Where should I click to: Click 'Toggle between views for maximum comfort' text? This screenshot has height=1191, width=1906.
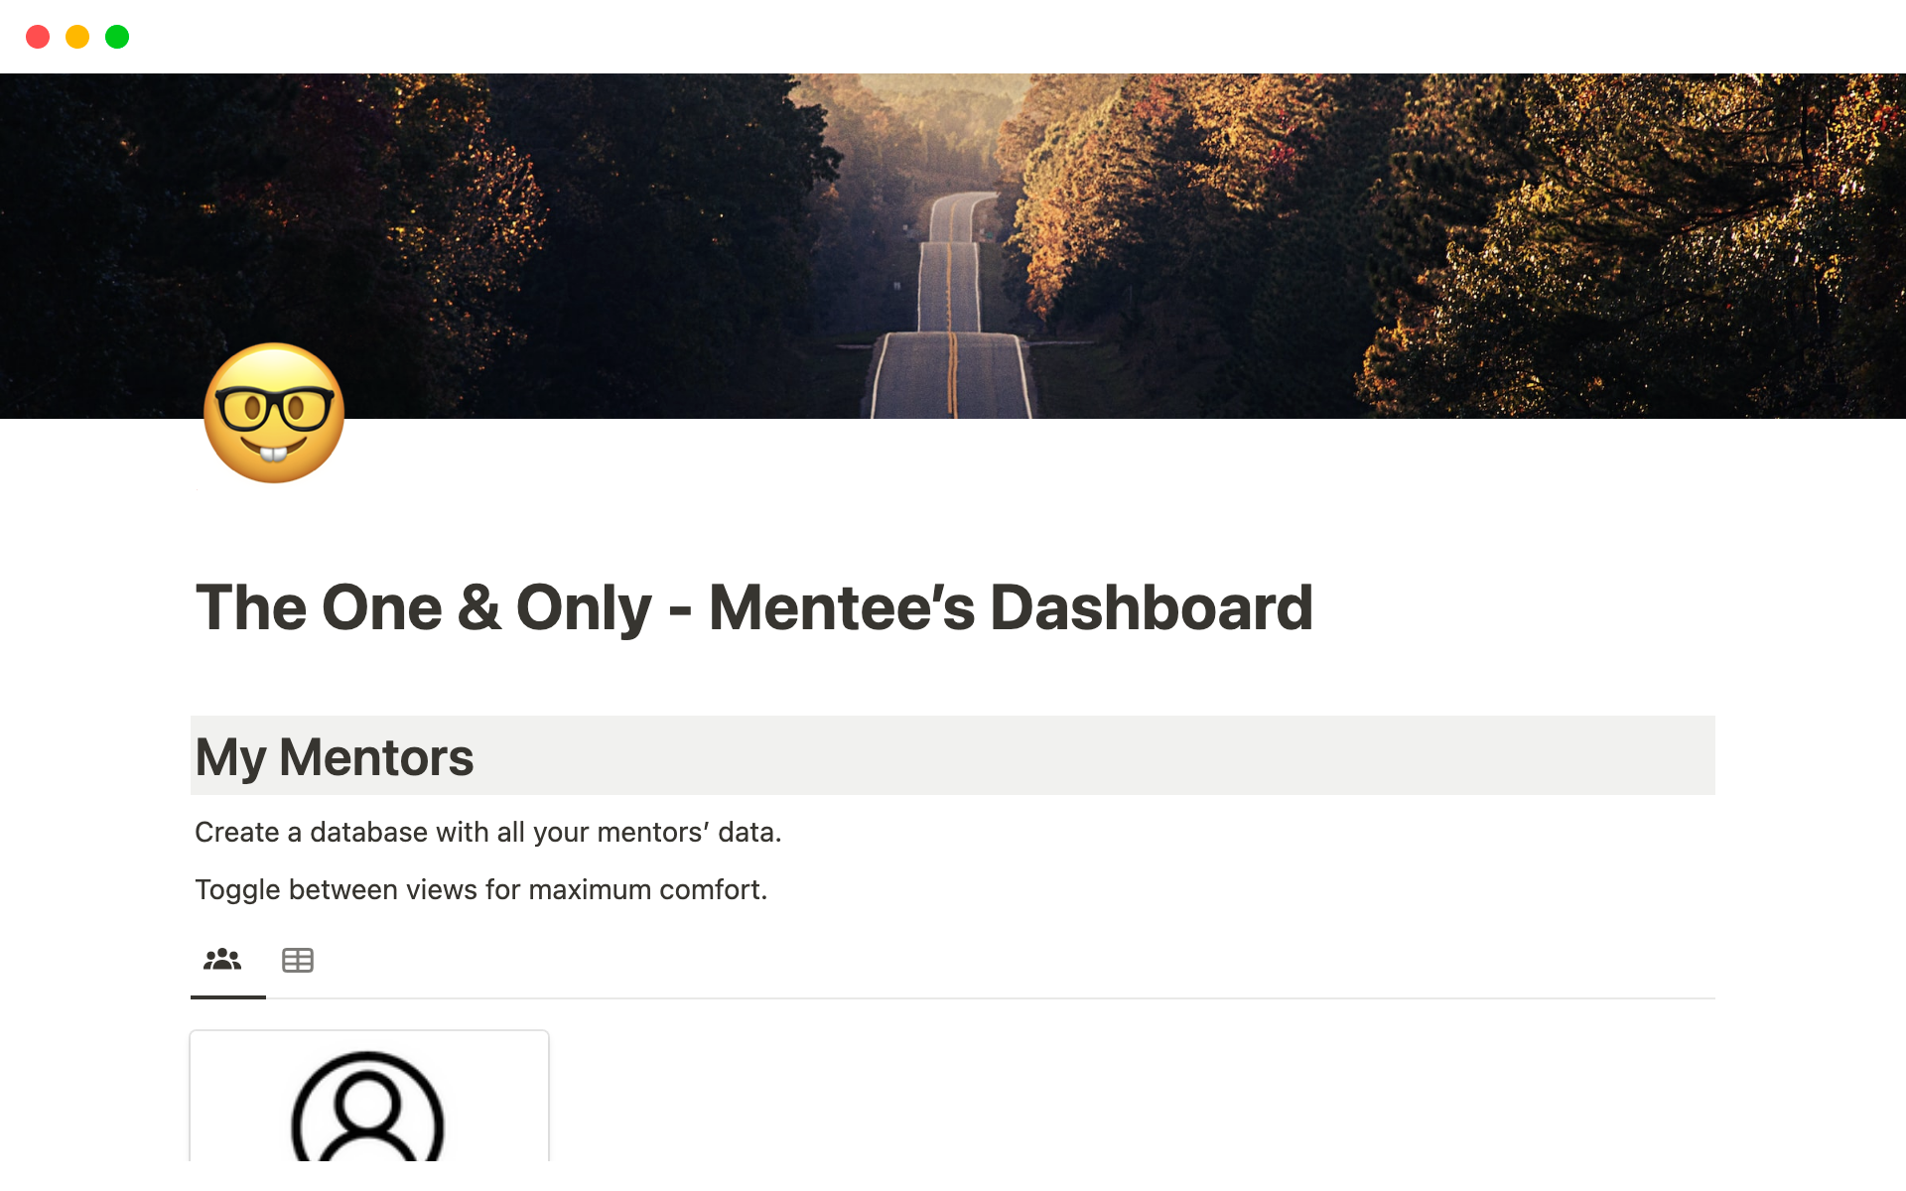click(x=480, y=889)
